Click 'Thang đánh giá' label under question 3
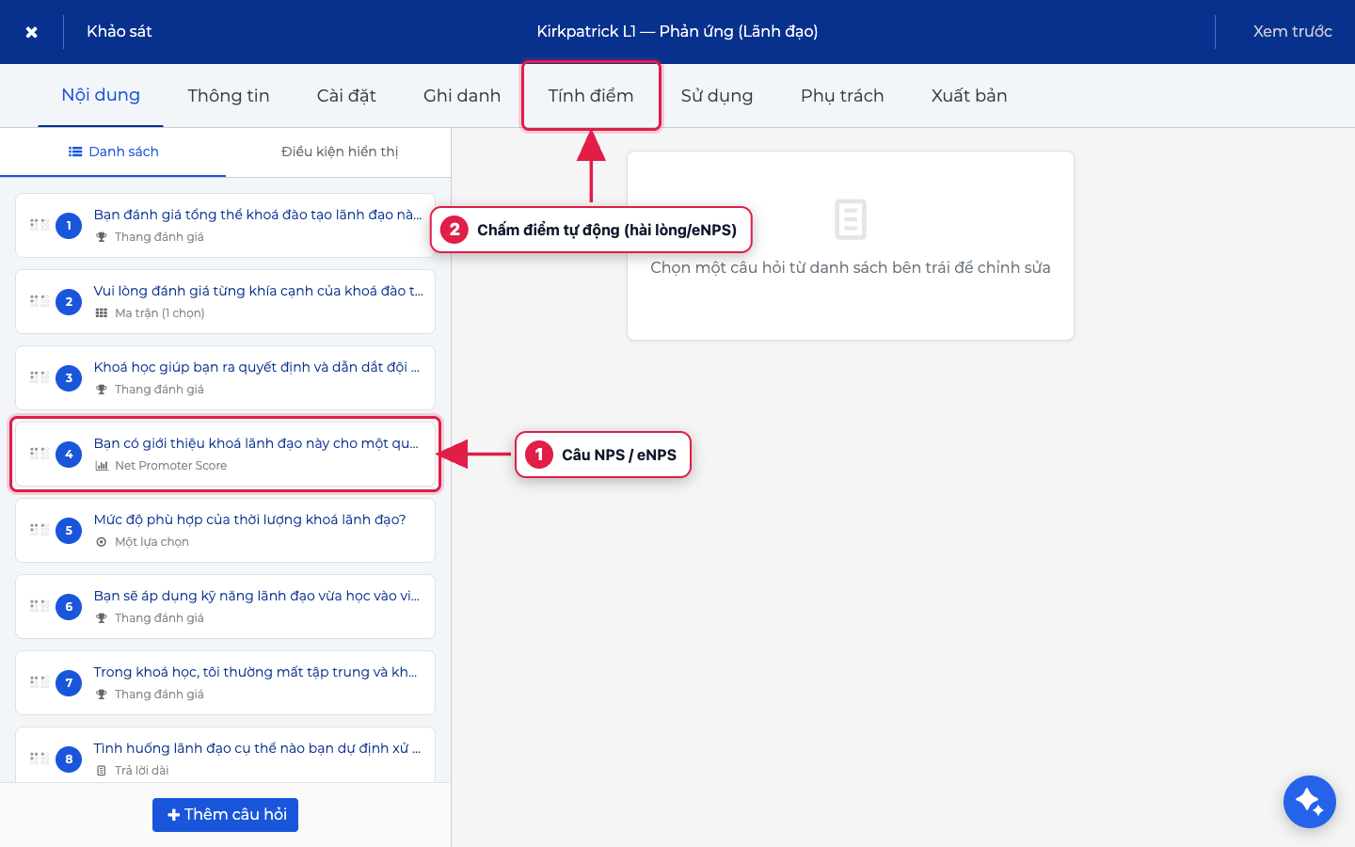The image size is (1355, 847). click(x=159, y=390)
